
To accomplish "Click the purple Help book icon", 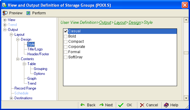I will [166, 105].
